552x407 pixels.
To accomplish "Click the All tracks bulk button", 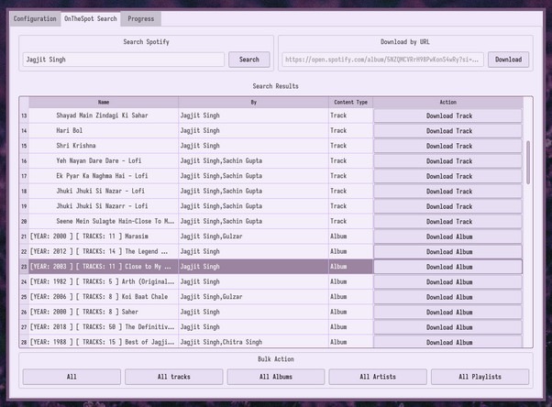I will coord(174,377).
